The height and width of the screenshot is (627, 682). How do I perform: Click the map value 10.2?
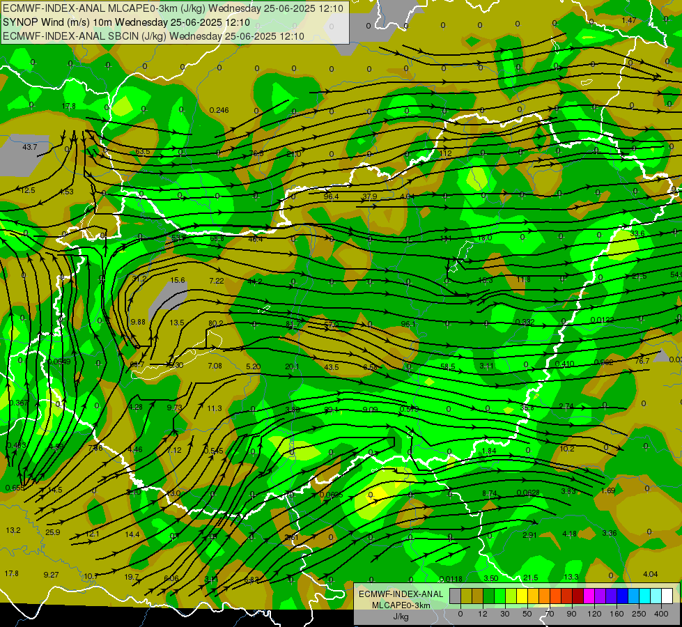567,449
